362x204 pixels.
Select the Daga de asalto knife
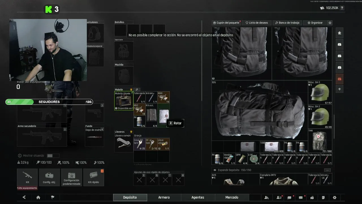94,137
